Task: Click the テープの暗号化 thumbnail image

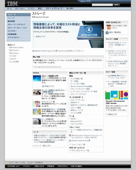Action: 37,121
